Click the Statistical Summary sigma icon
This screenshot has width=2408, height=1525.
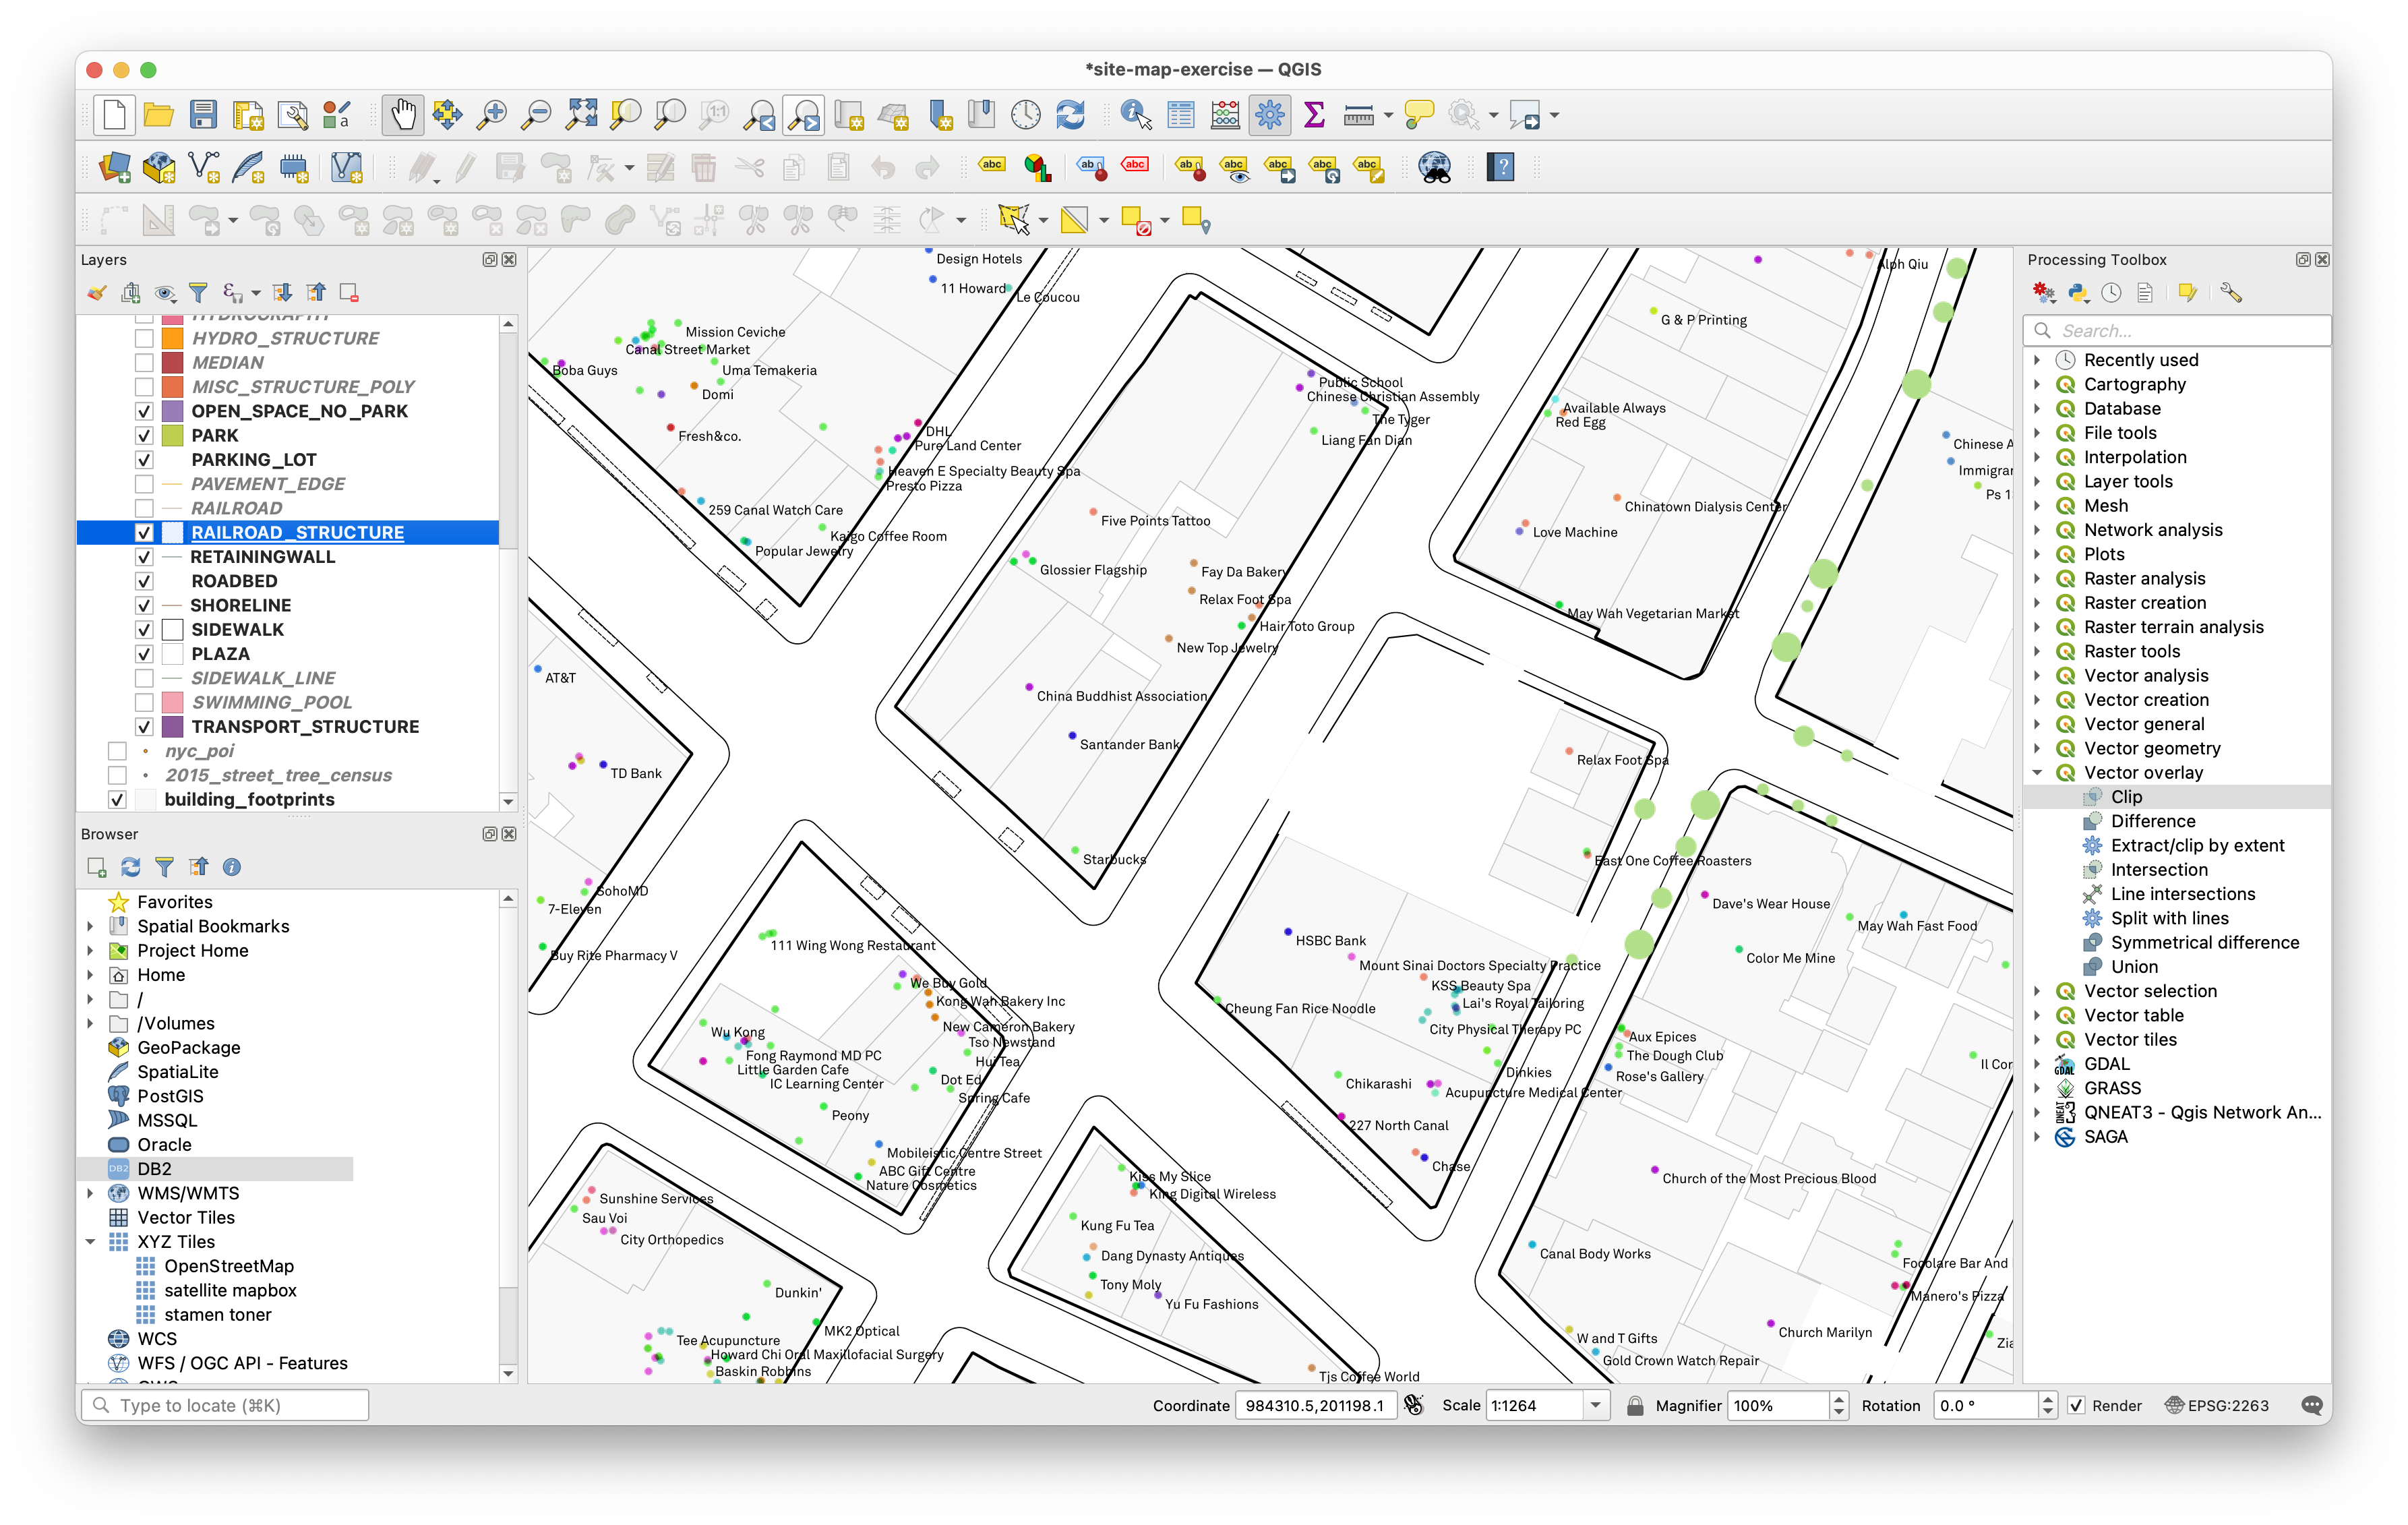(x=1314, y=115)
